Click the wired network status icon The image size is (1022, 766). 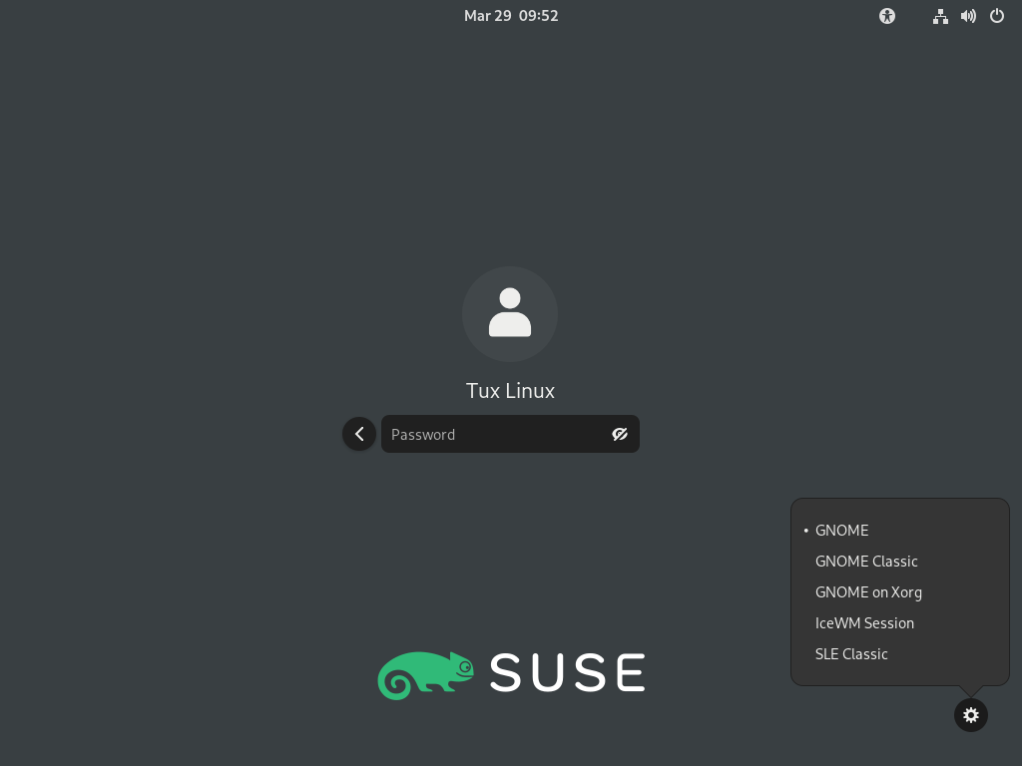click(940, 16)
